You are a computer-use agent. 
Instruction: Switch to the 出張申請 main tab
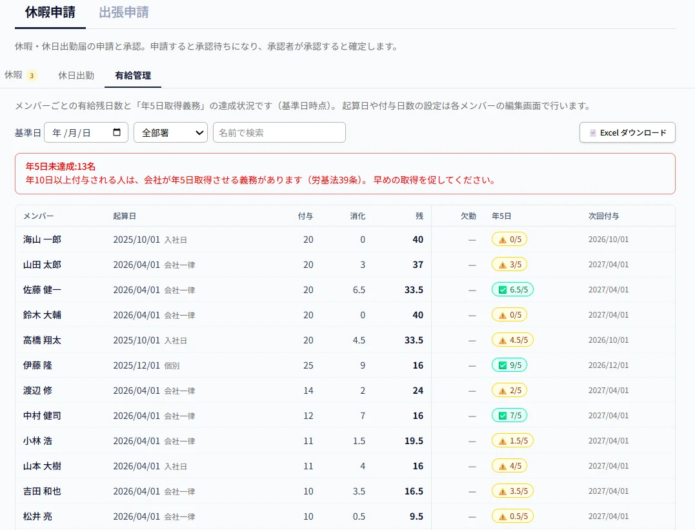click(x=124, y=12)
